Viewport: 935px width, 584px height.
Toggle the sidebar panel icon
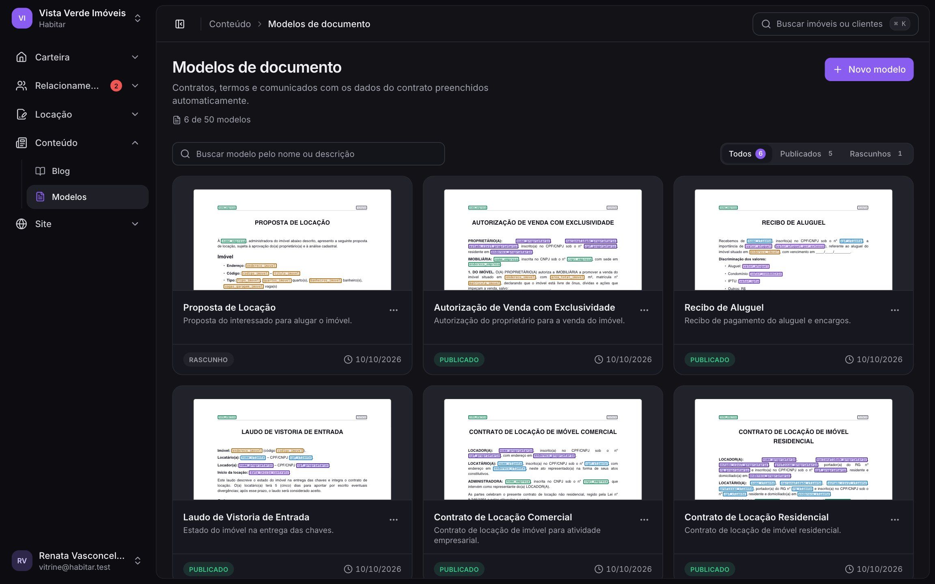(180, 24)
